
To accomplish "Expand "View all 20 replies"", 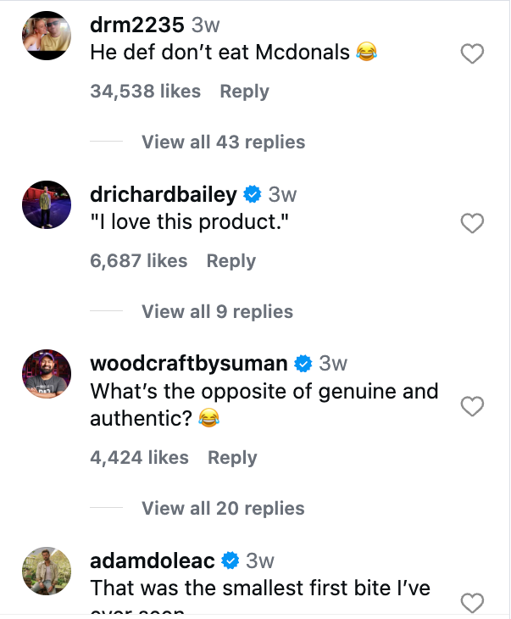I will 223,509.
